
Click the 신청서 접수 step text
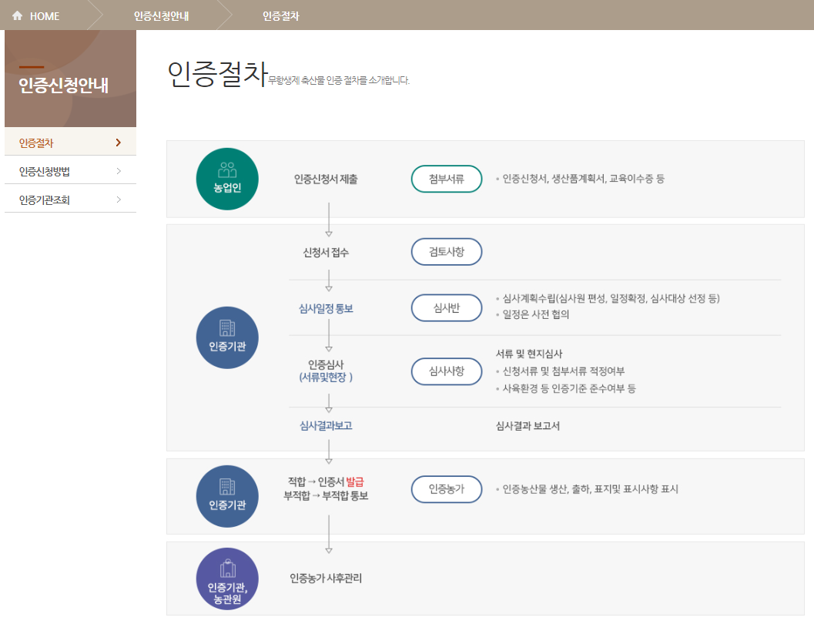coord(326,253)
